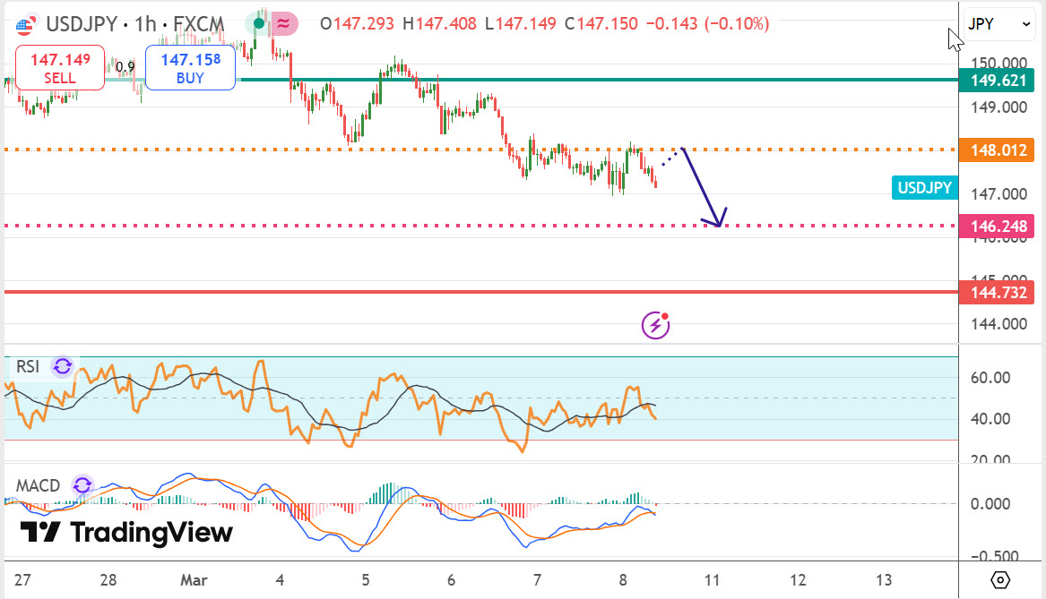Select the blue USDJPY price-scale label
The height and width of the screenshot is (599, 1046).
pyautogui.click(x=923, y=188)
